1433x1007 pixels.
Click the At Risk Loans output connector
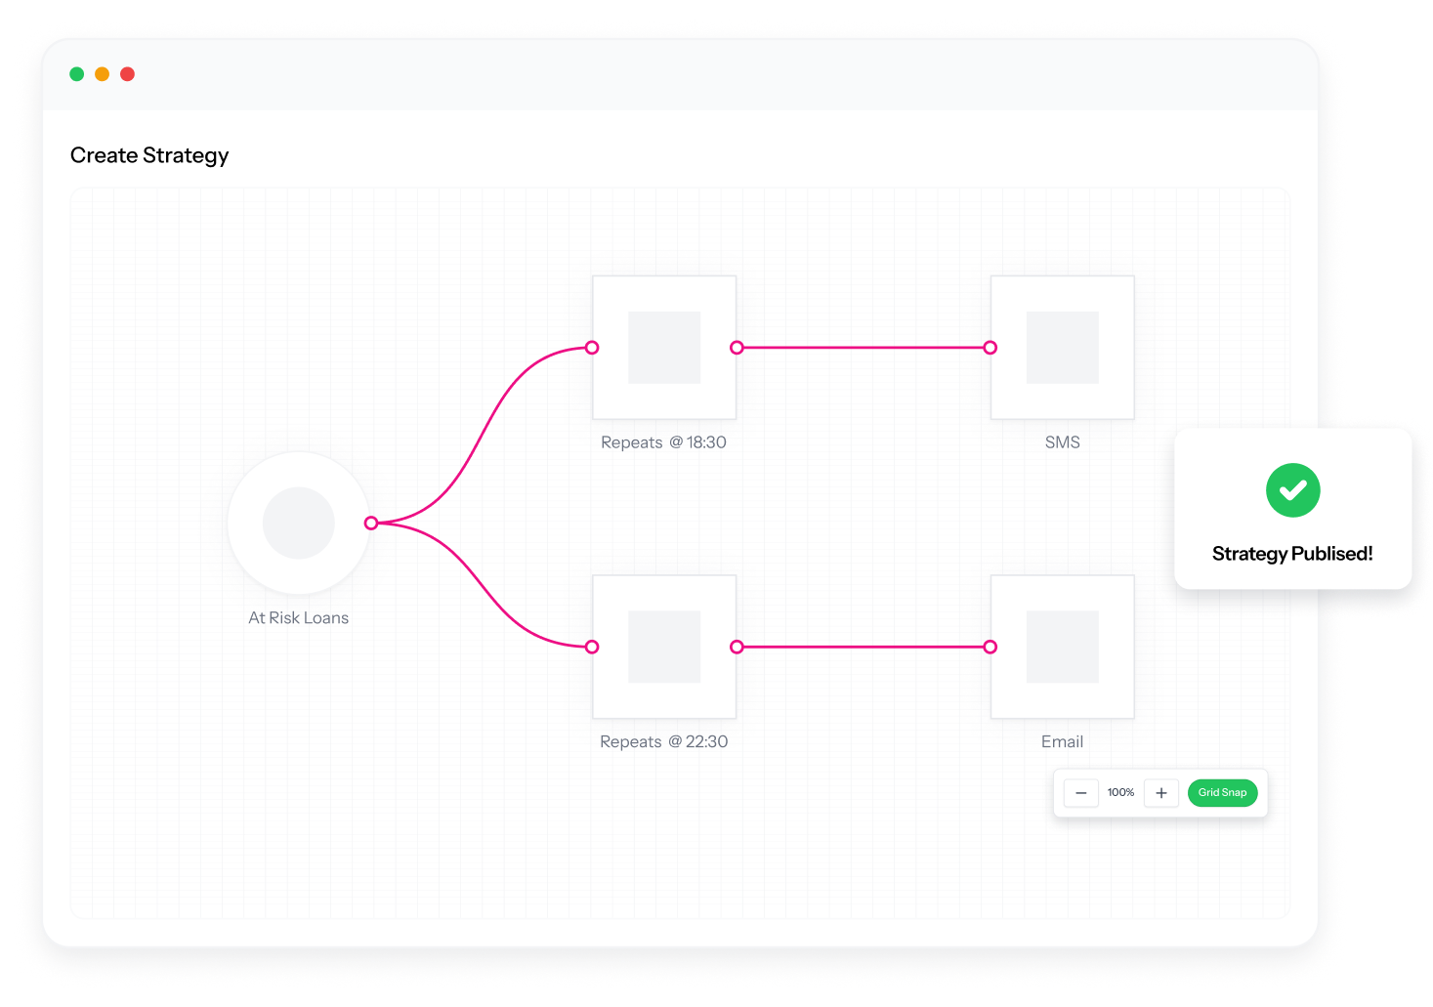371,524
